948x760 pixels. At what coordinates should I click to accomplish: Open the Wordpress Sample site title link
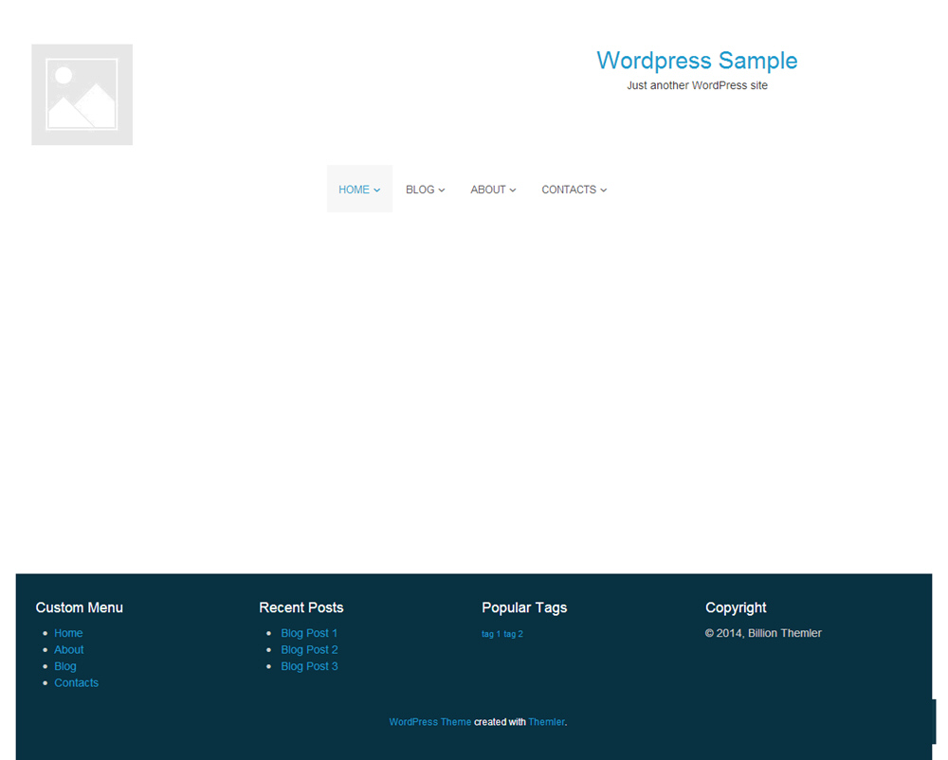pyautogui.click(x=697, y=61)
